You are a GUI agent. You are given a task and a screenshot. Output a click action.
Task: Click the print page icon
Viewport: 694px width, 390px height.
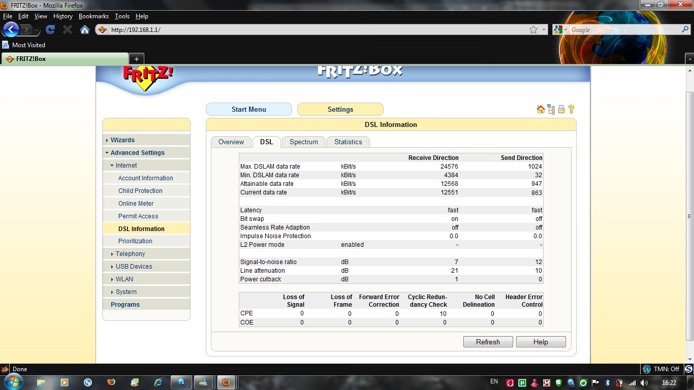coord(561,109)
